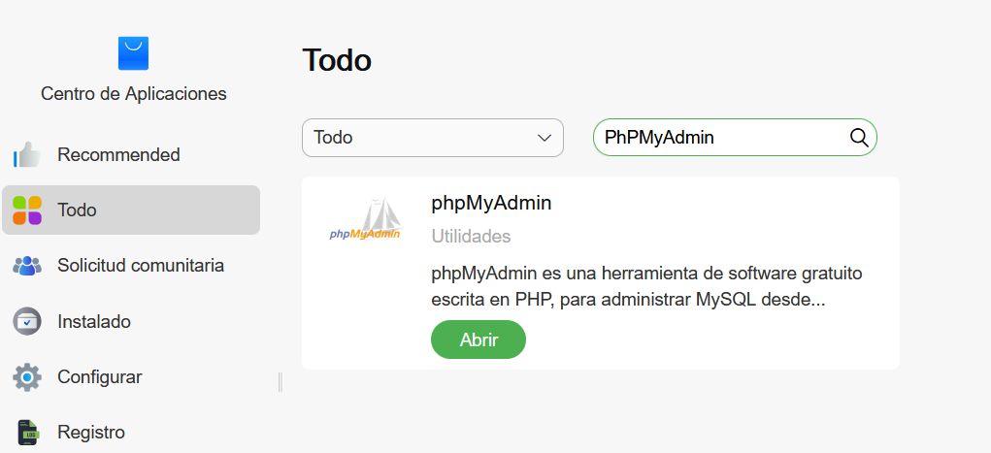Click the Configurar gear icon
Screen dimensions: 991x453
pos(27,377)
